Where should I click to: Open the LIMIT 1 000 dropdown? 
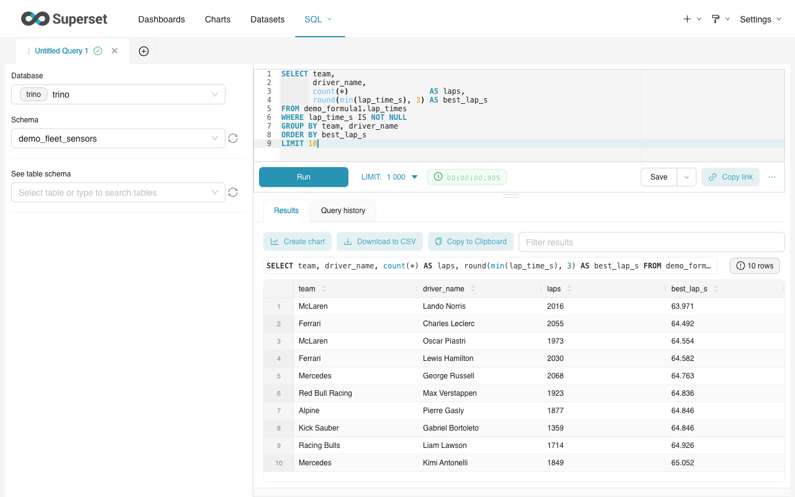tap(390, 177)
